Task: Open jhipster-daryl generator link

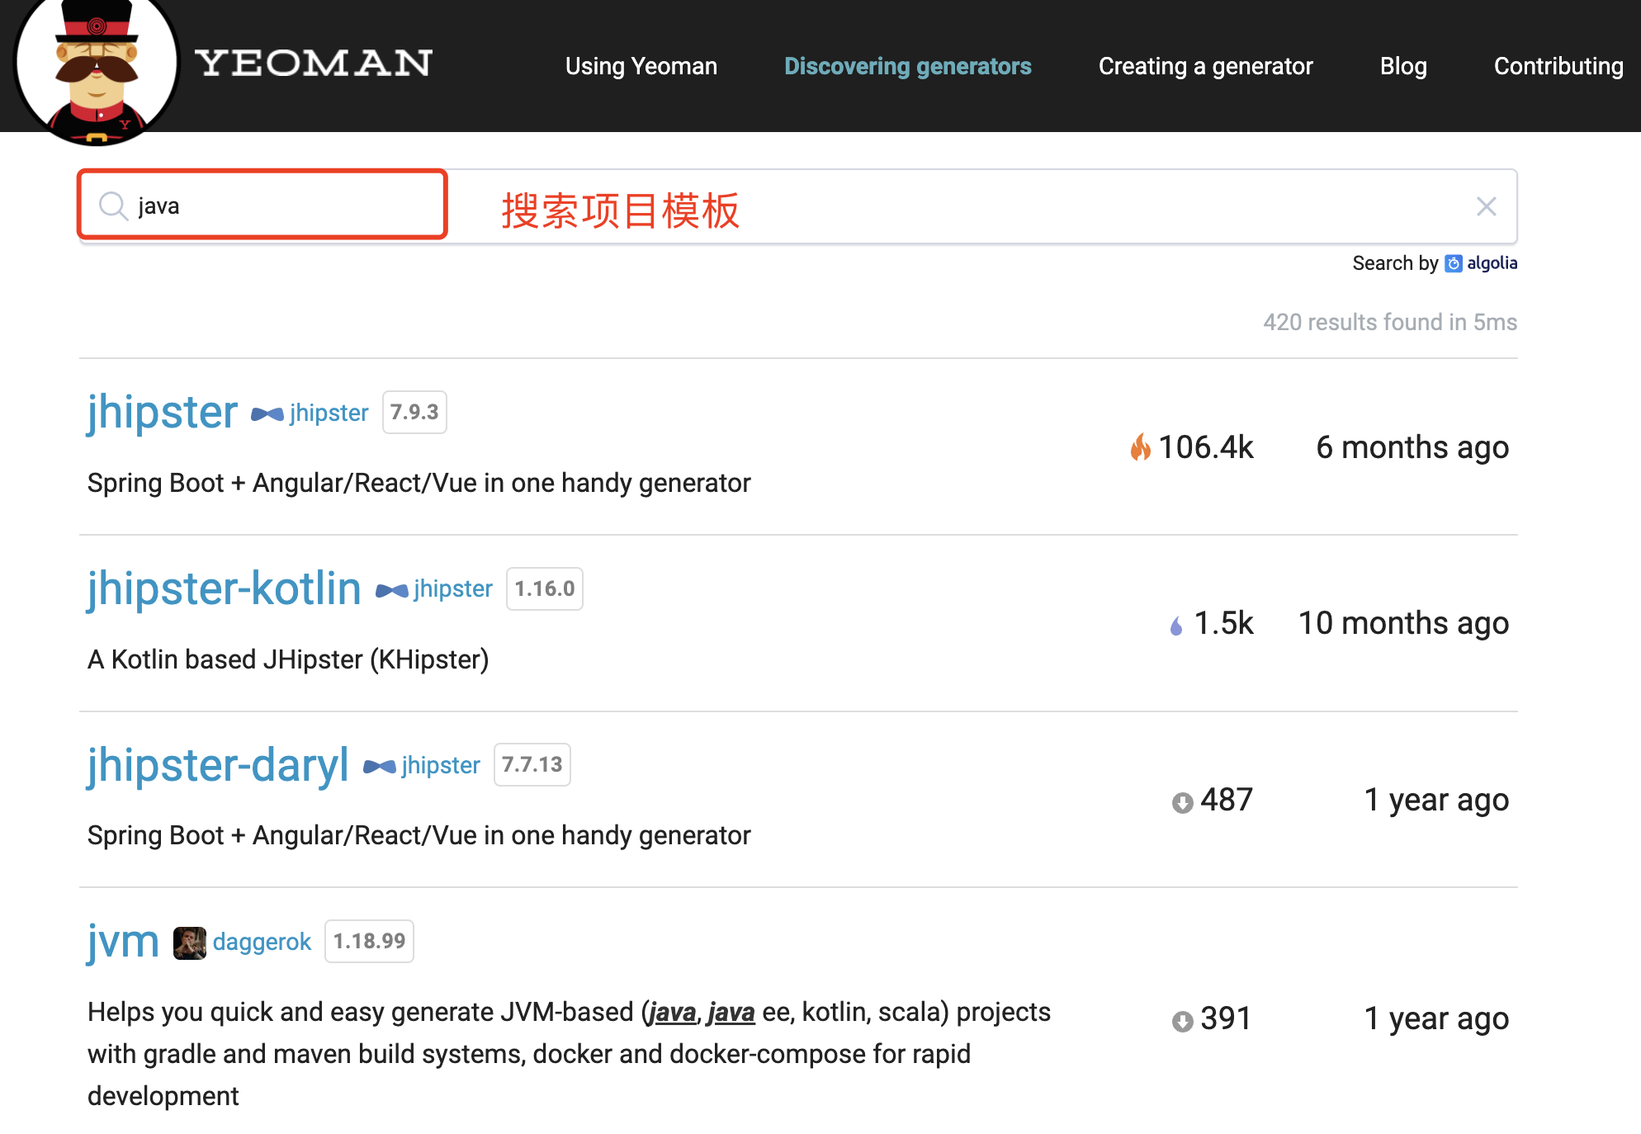Action: pos(218,765)
